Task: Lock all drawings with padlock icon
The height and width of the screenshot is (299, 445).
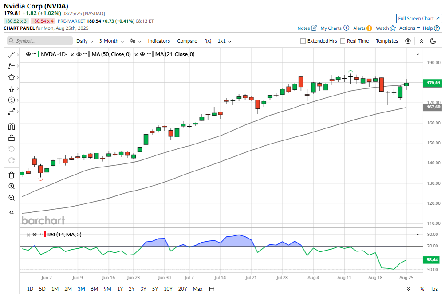Action: (12, 138)
